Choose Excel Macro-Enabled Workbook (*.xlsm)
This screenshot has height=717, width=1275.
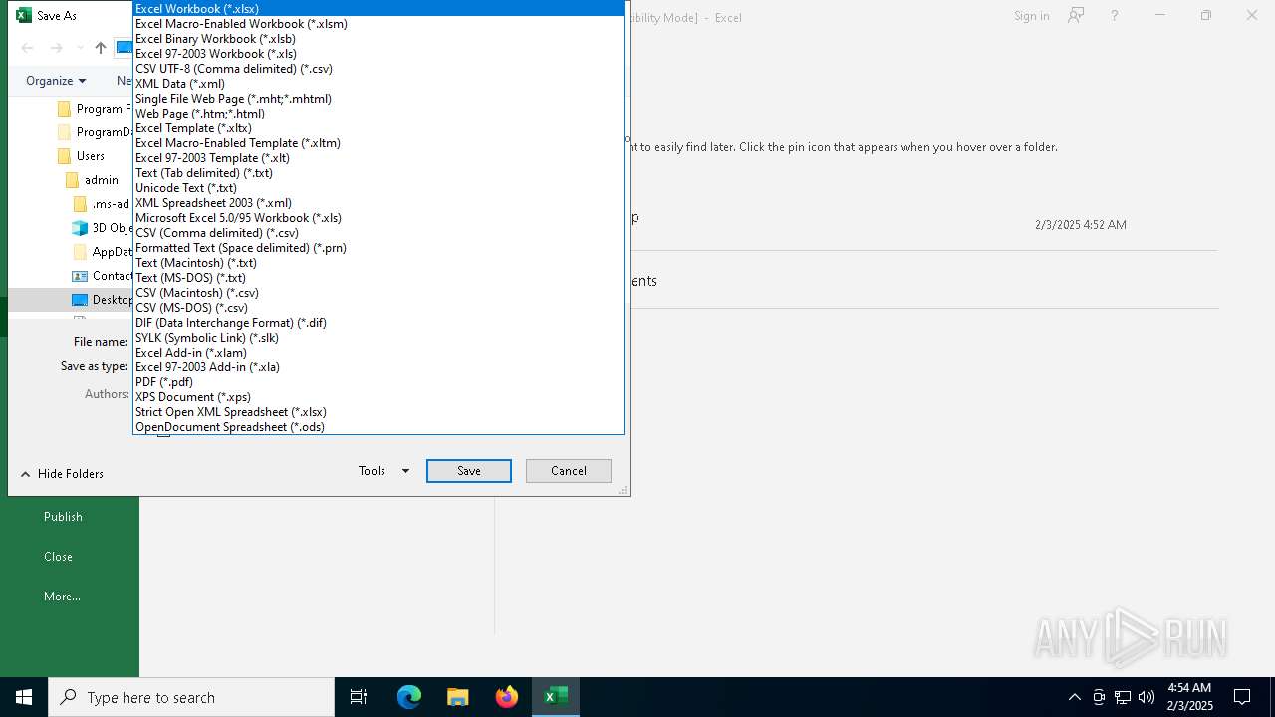pyautogui.click(x=379, y=24)
